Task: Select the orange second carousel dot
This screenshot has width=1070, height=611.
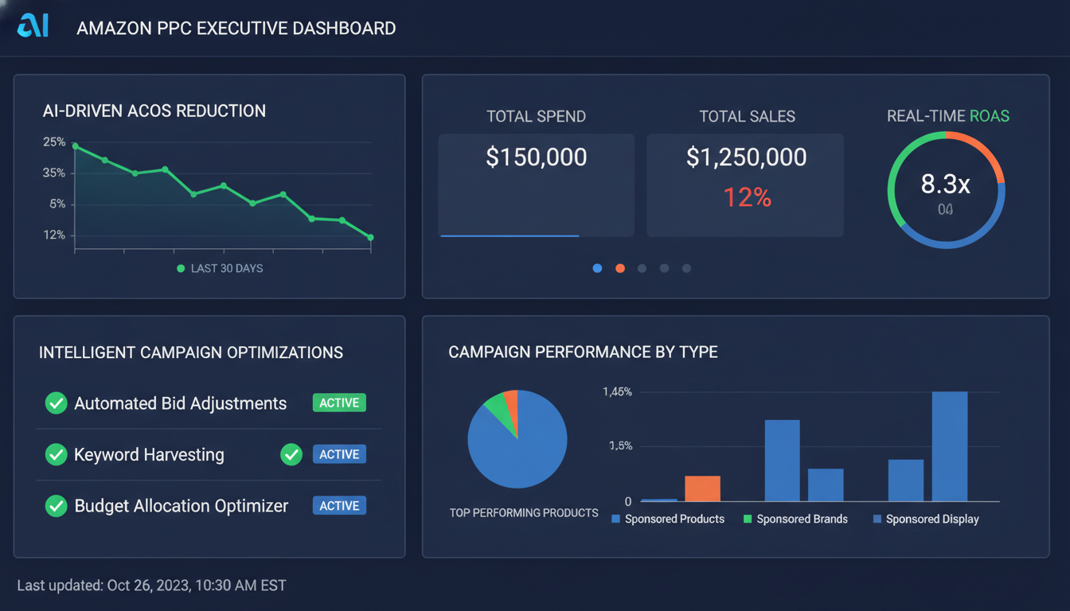Action: click(x=619, y=268)
